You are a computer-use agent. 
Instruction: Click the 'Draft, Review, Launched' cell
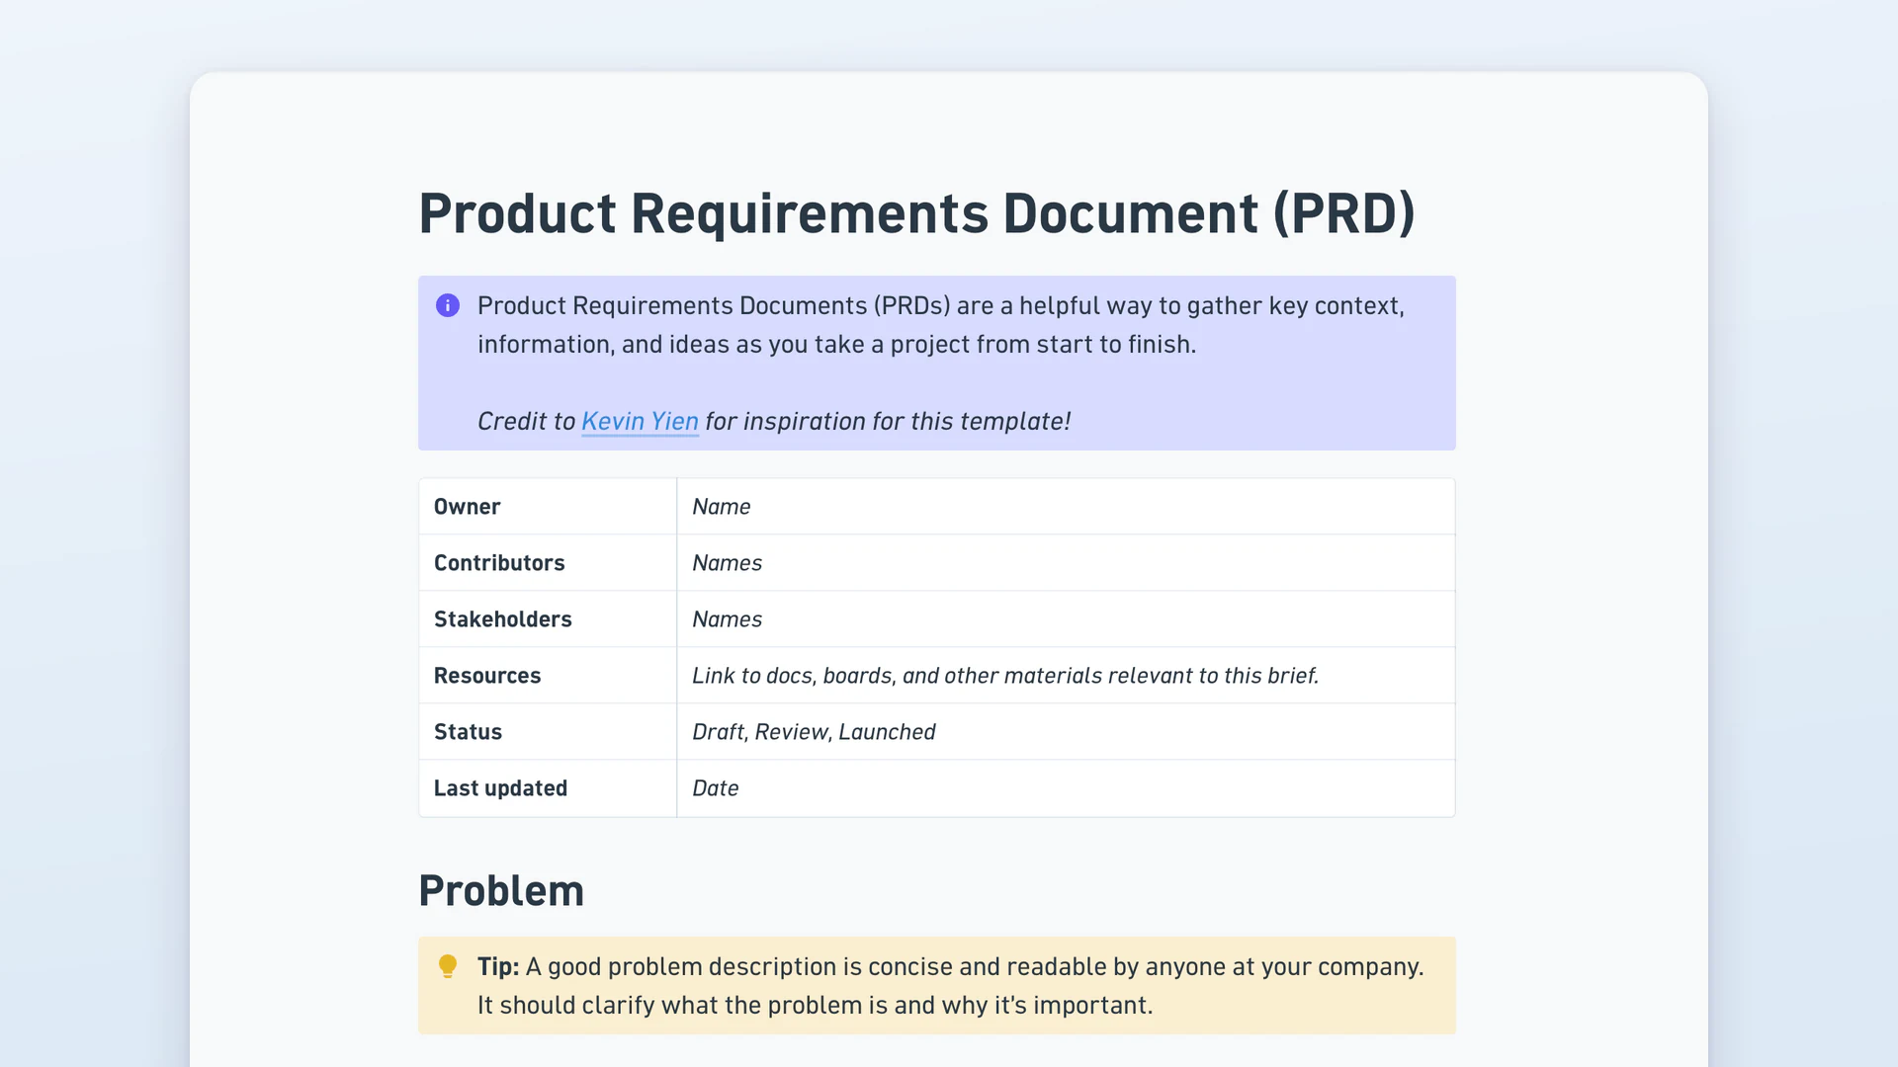(x=1066, y=732)
